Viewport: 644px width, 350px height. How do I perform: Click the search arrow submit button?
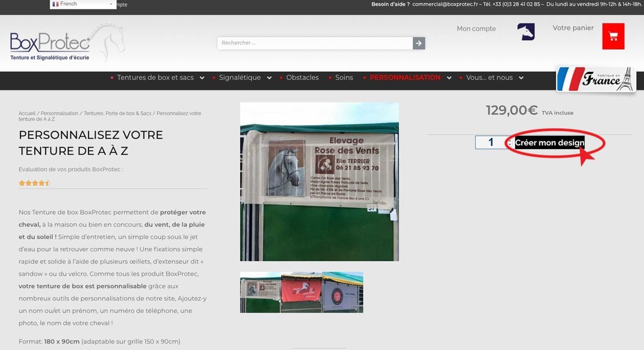[419, 43]
